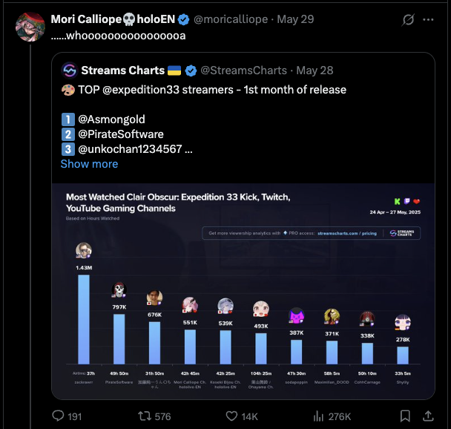This screenshot has height=429, width=451.
Task: Open the reply comment icon
Action: [58, 416]
